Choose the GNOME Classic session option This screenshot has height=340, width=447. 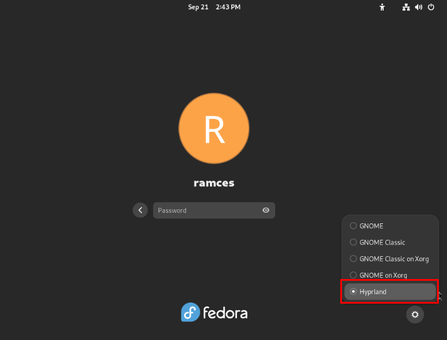[x=390, y=242]
